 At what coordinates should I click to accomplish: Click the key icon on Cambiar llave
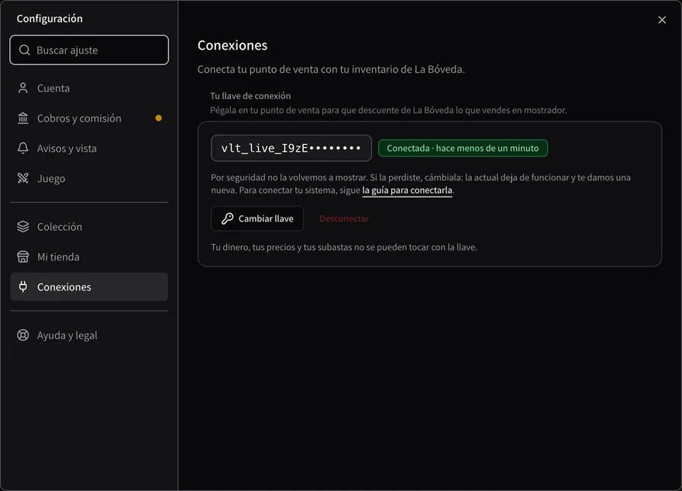228,218
